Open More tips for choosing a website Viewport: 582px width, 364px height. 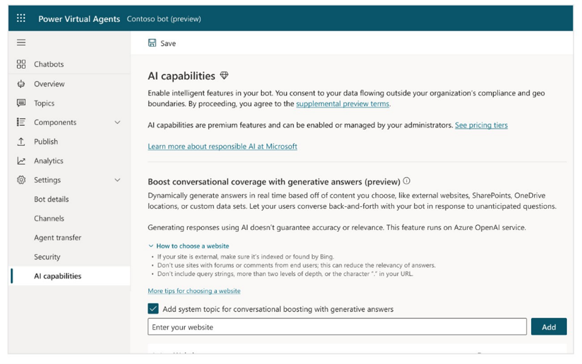(x=194, y=291)
